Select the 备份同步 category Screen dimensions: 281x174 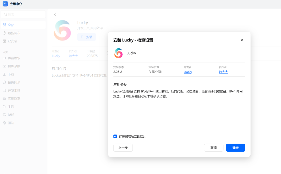14,82
